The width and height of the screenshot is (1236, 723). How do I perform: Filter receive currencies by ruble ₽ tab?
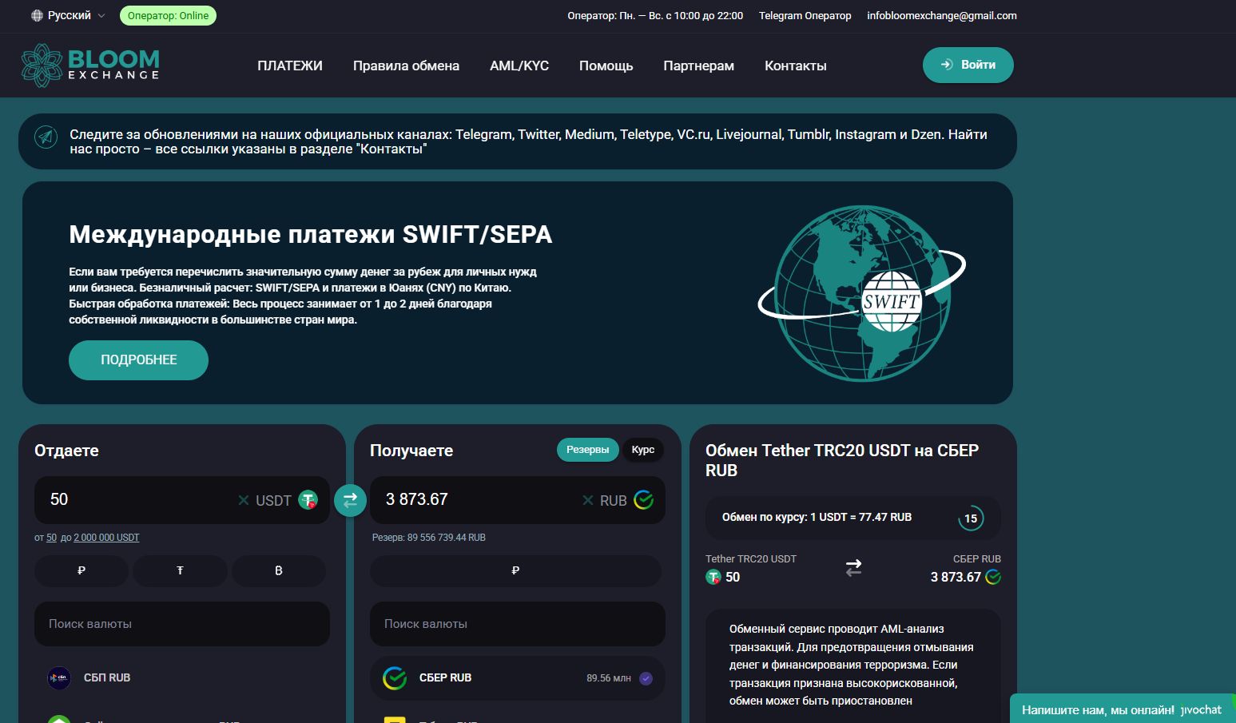[x=515, y=570]
